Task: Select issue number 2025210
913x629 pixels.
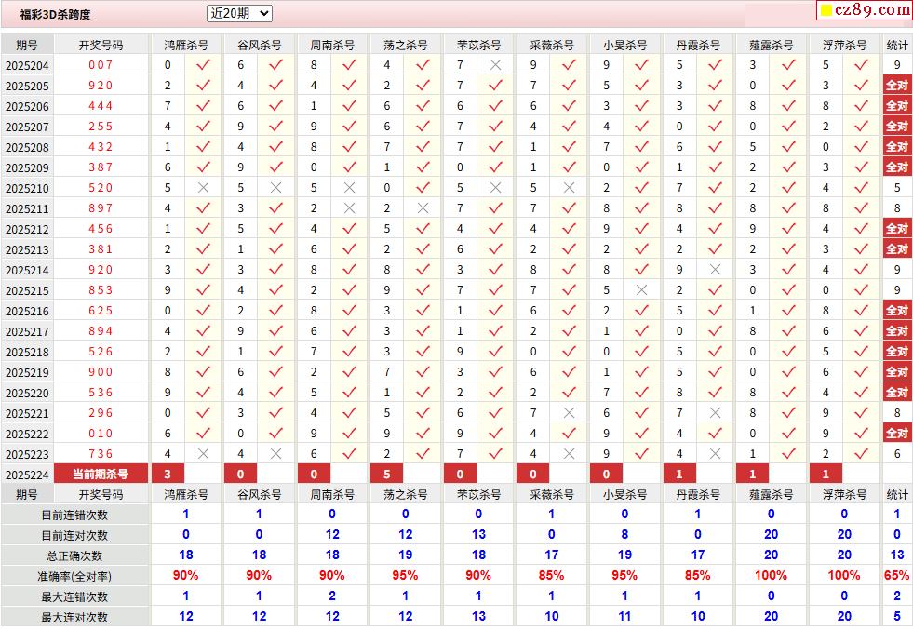Action: click(x=27, y=189)
